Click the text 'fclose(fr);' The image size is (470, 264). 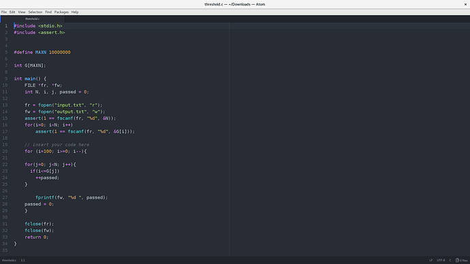pyautogui.click(x=40, y=224)
